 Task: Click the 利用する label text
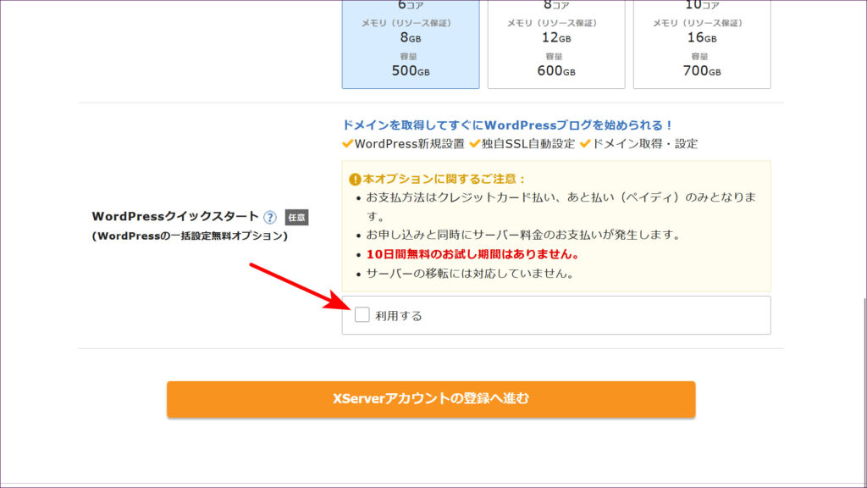[398, 316]
